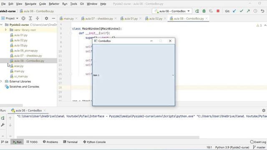Click Select Opened File target icon
Viewport: 267px width, 150px height.
[23, 18]
